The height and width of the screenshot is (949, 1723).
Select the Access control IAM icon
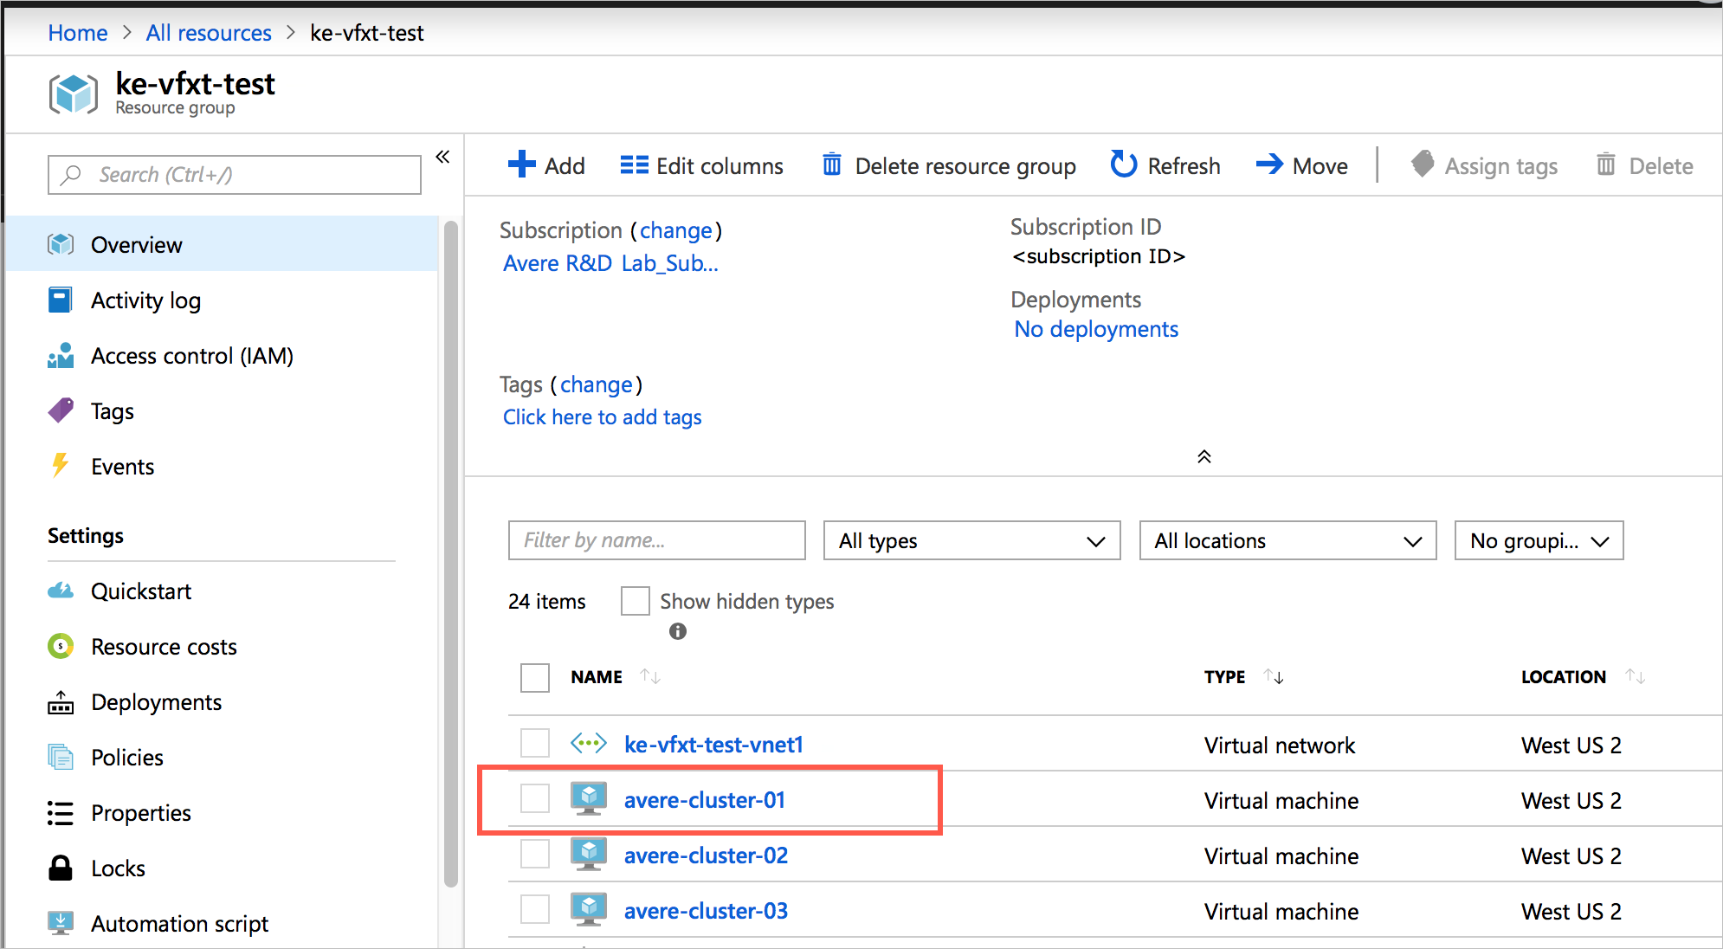click(61, 354)
